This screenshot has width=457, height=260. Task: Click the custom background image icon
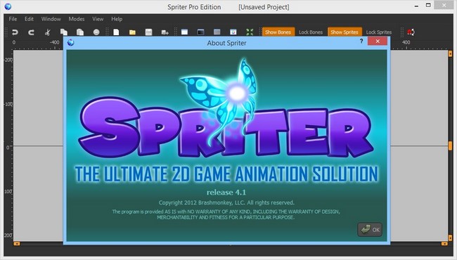tap(233, 32)
